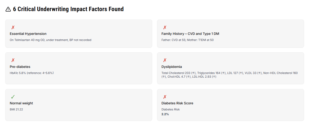Click the green checkmark on Normal weight card
This screenshot has height=126, width=309.
(13, 97)
